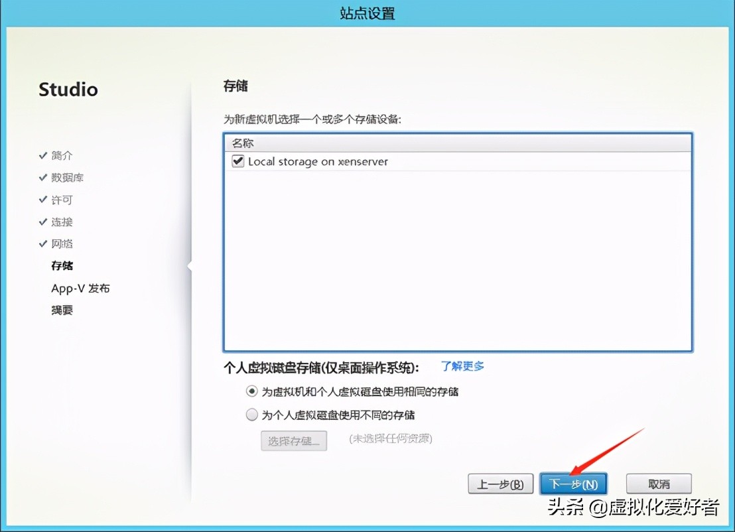Select the 摘要 step in sidebar
Viewport: 735px width, 532px height.
coord(62,310)
